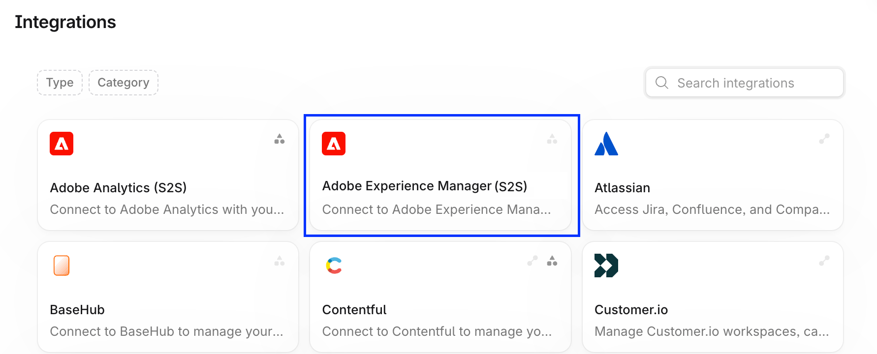Image resolution: width=877 pixels, height=354 pixels.
Task: Click 'Connect to BaseHub to manage your...' text
Action: tap(167, 331)
